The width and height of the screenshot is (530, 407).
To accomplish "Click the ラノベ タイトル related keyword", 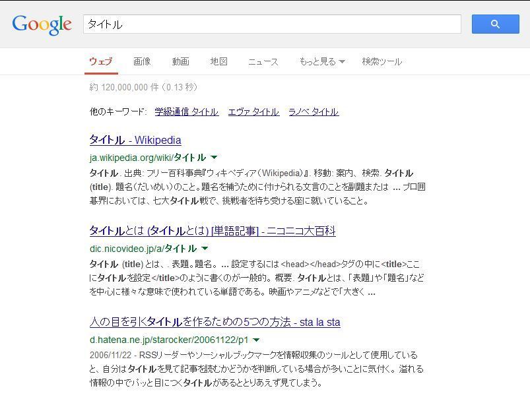I will click(314, 111).
